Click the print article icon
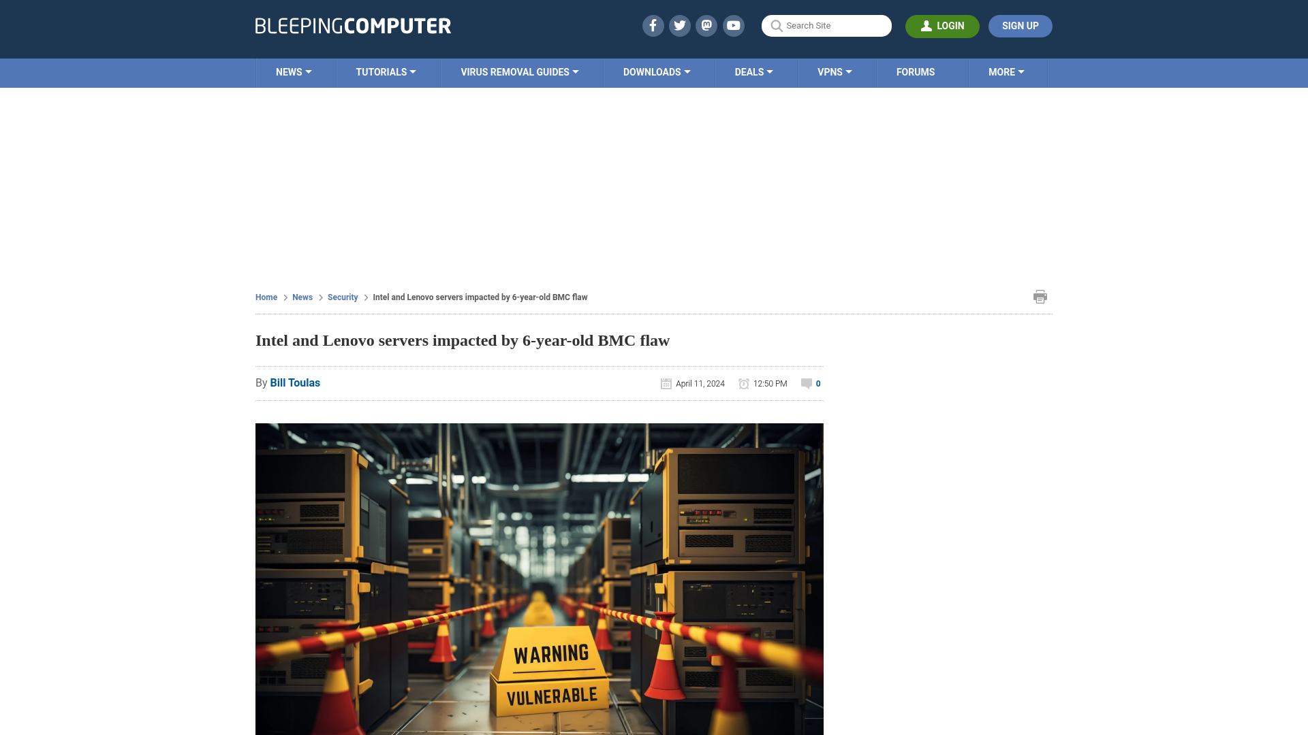The image size is (1308, 735). click(1040, 296)
